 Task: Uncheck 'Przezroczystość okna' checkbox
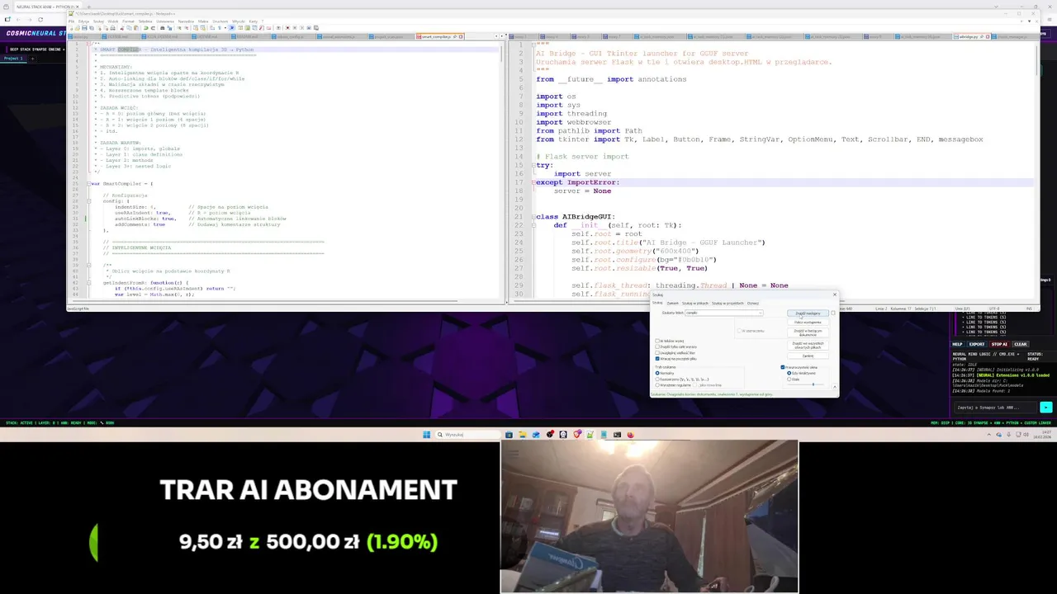[783, 367]
